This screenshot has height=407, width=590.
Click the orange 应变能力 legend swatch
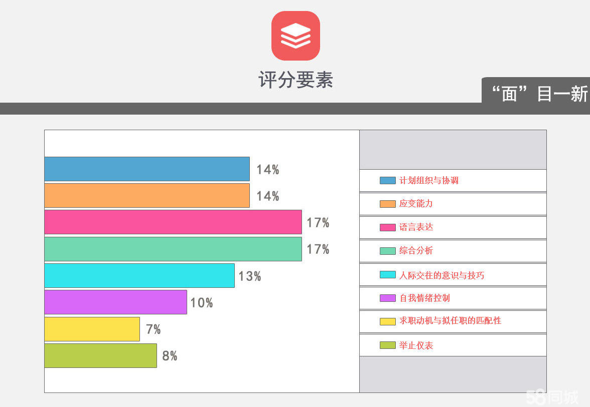pos(387,204)
